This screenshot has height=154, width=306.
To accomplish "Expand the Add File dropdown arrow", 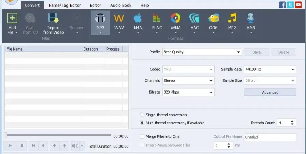I will 16,32.
